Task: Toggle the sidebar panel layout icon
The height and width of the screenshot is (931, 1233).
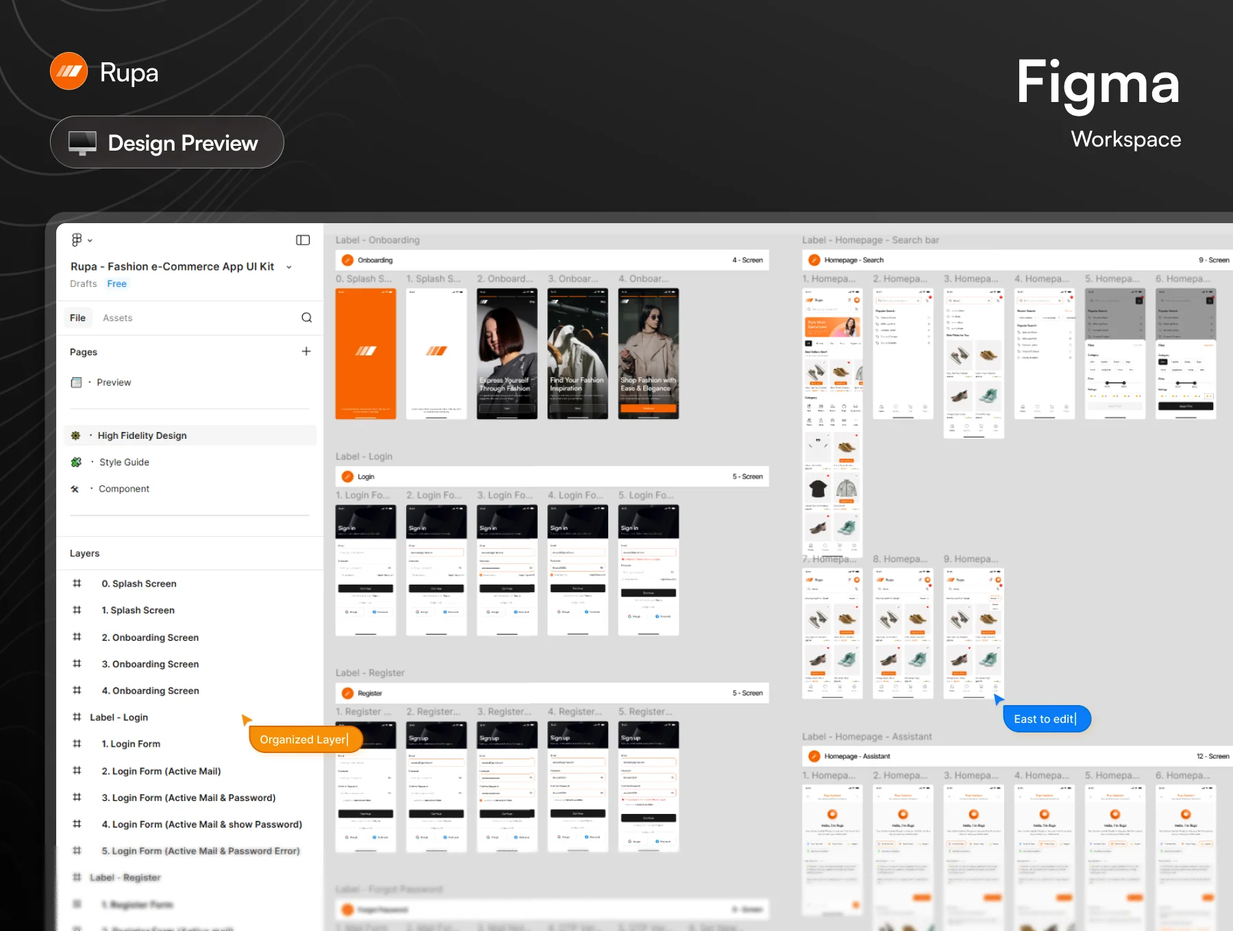Action: pyautogui.click(x=303, y=240)
